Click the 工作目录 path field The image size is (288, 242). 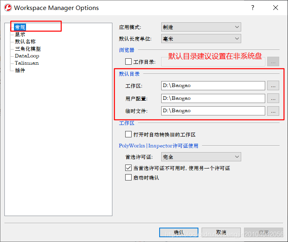(213, 61)
